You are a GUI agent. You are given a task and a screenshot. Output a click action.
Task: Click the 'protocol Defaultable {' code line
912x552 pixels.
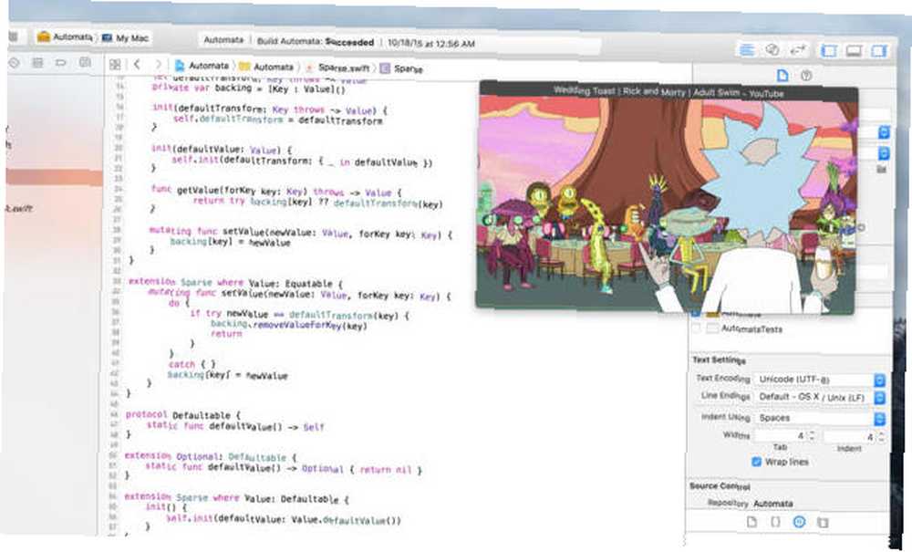182,415
